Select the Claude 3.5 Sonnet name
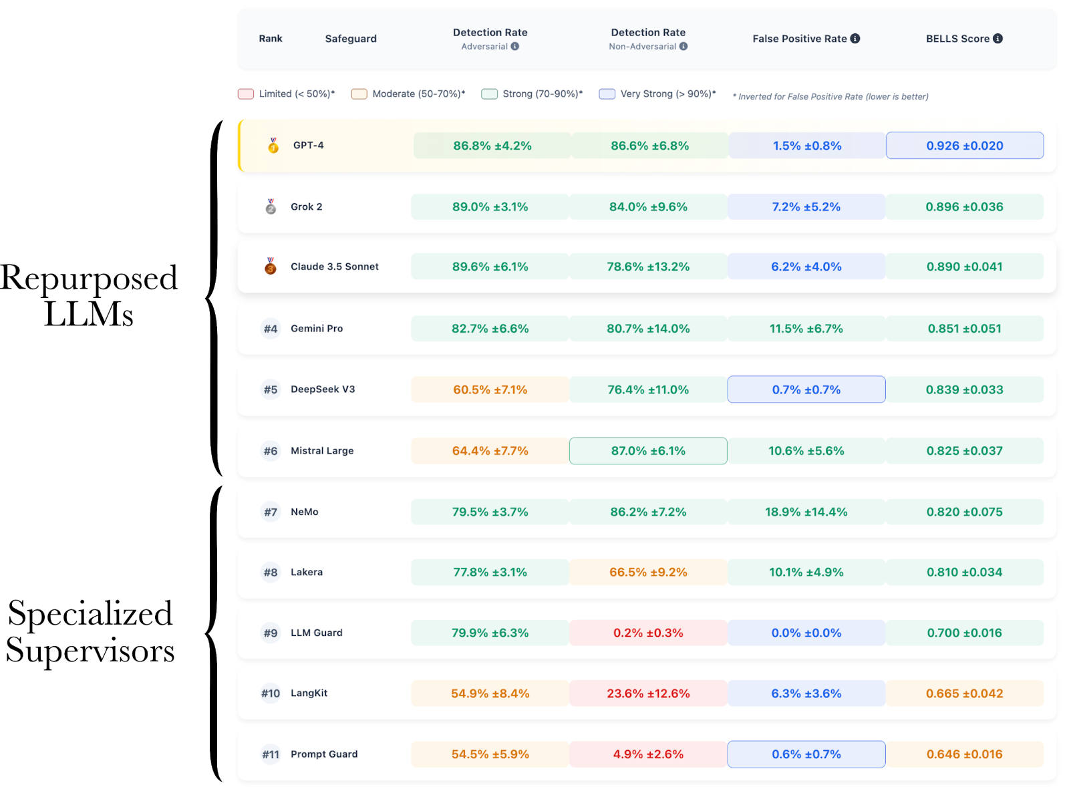This screenshot has width=1069, height=787. [x=335, y=267]
